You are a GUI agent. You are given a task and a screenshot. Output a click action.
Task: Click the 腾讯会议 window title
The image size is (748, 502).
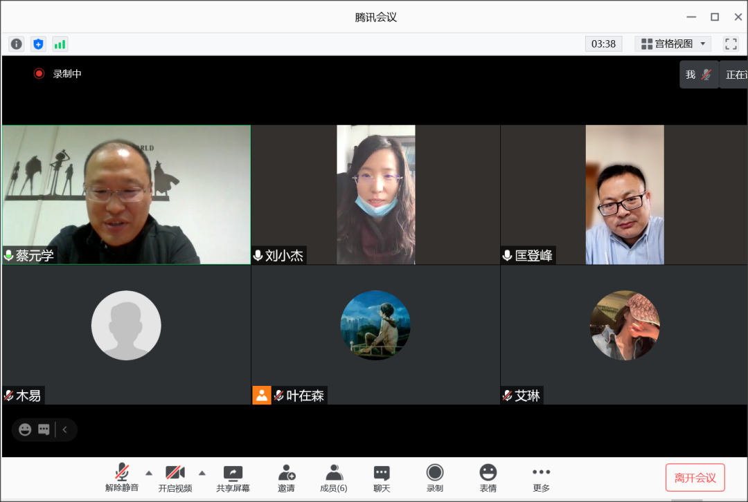pos(375,17)
